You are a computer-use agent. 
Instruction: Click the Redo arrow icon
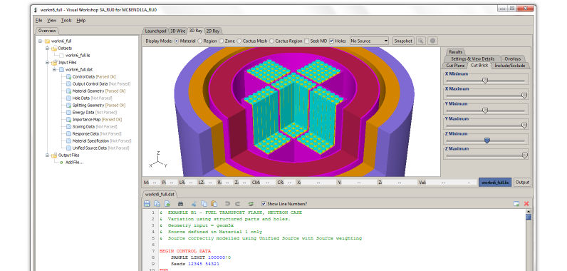pos(238,204)
